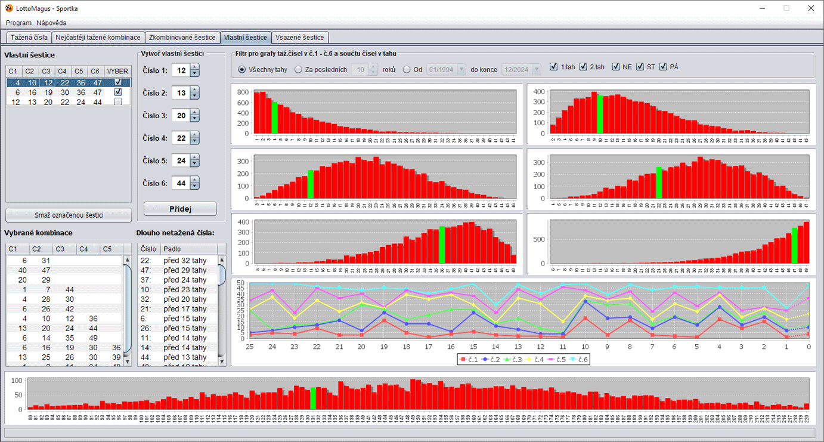Check VYBER for row 12 13 20 22 24 44
The image size is (824, 442).
pyautogui.click(x=118, y=102)
